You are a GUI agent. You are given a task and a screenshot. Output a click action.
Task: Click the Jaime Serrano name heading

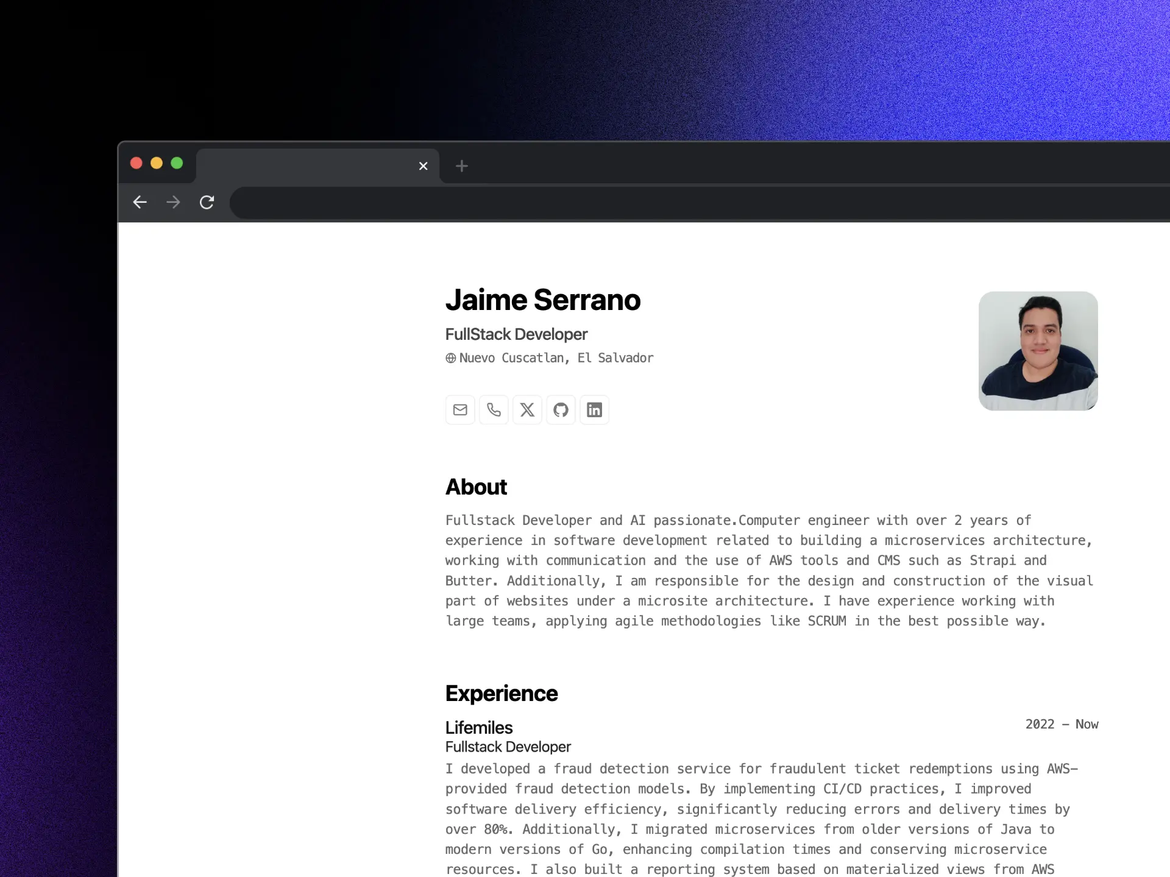pyautogui.click(x=542, y=300)
